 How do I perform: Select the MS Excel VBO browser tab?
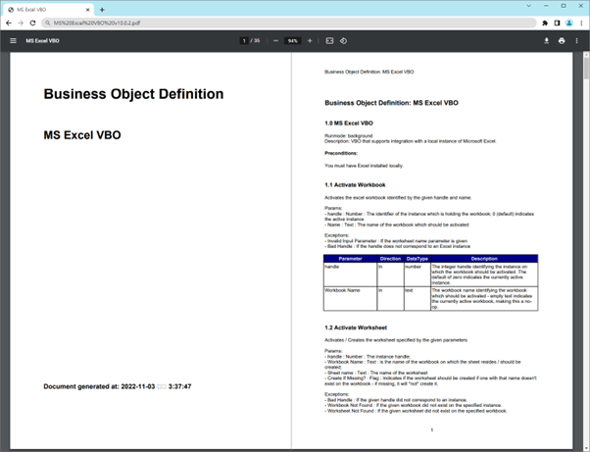click(x=49, y=10)
